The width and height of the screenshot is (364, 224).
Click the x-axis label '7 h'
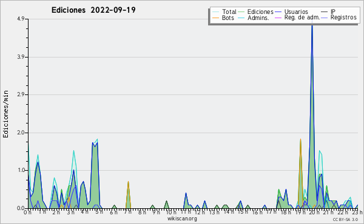(x=127, y=212)
